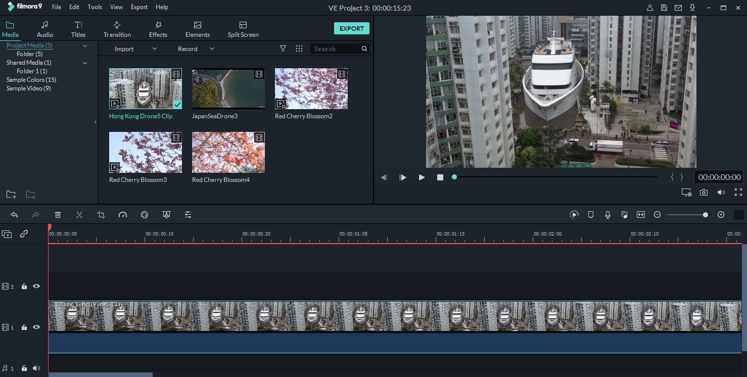The width and height of the screenshot is (747, 377).
Task: Start a voiceover with the Microphone icon
Action: coord(607,214)
